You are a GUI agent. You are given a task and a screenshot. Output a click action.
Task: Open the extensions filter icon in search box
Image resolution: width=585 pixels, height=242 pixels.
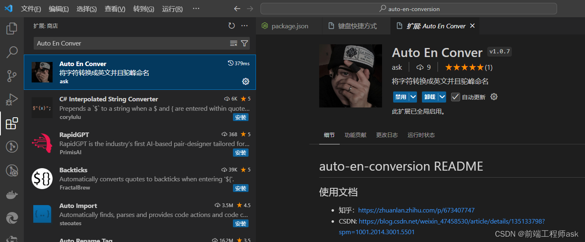(244, 43)
